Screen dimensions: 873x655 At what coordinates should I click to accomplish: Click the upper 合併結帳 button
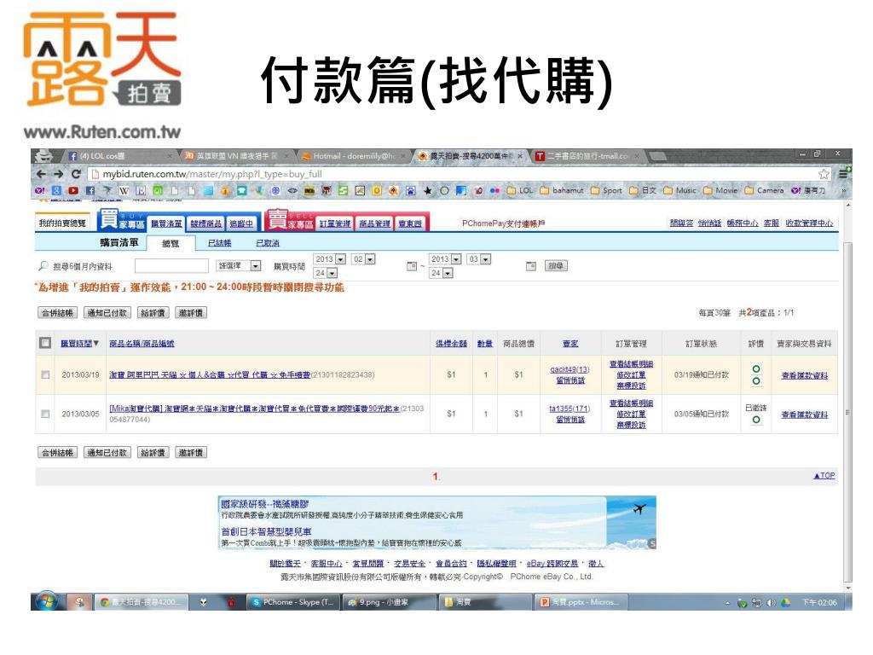tap(57, 313)
